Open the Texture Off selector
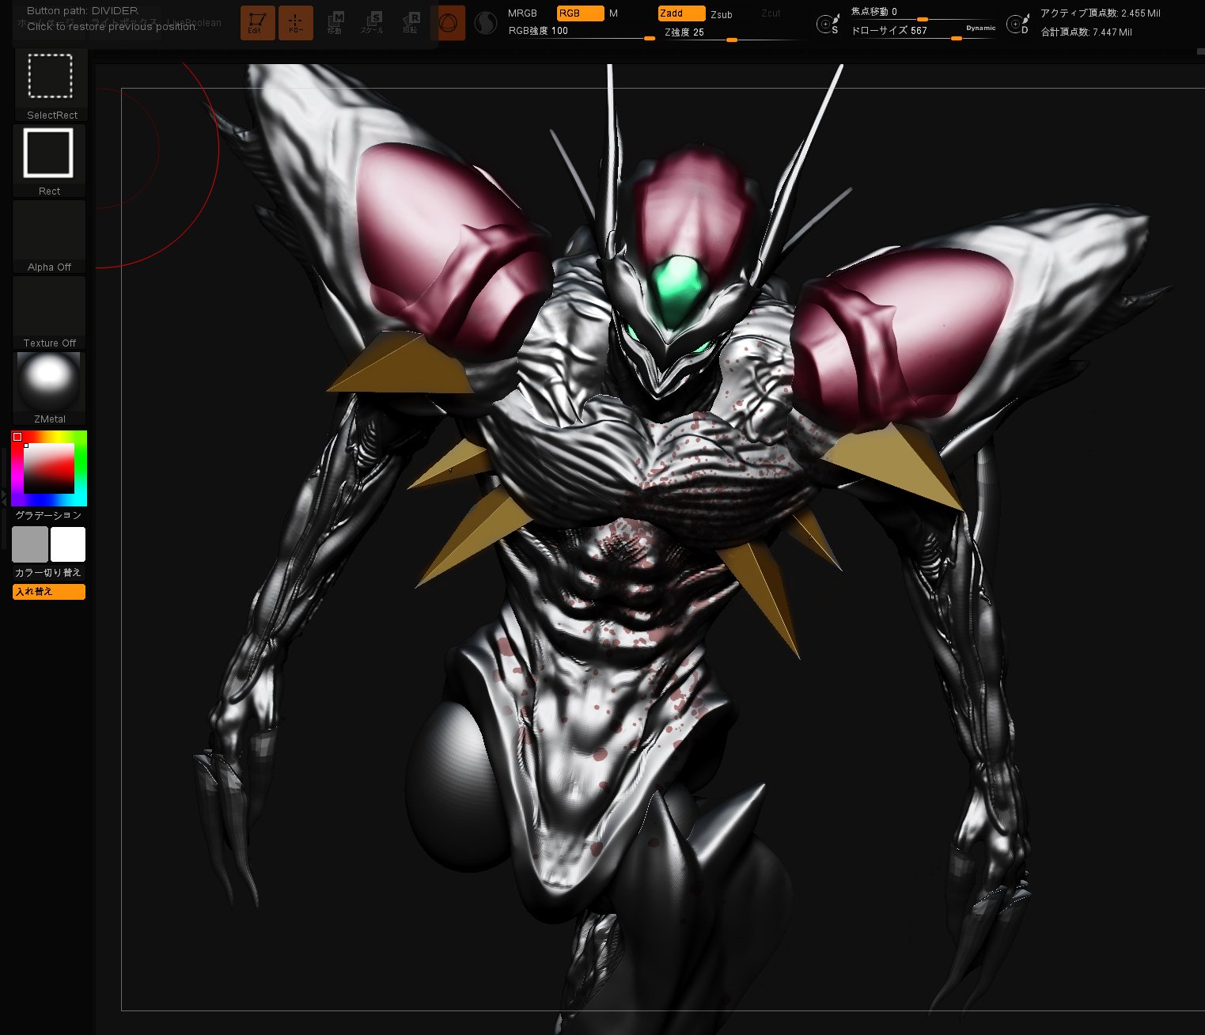 click(50, 313)
